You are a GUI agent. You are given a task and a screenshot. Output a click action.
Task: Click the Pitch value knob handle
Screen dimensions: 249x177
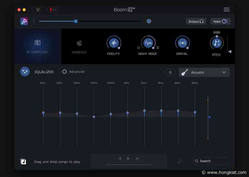[x=217, y=36]
